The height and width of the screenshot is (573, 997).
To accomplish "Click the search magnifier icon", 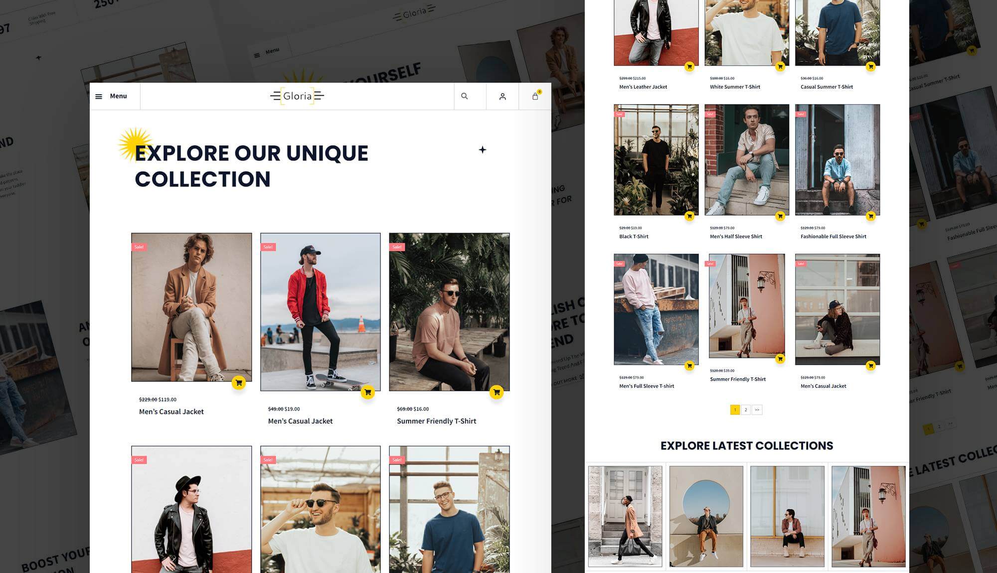I will [x=465, y=96].
